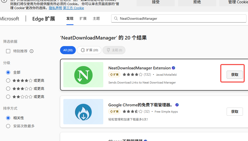Click the 扩展 badge under Google Chrome的免费下载管理器

coord(114,111)
